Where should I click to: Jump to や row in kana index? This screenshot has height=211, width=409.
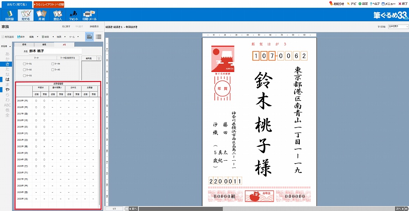[7, 90]
